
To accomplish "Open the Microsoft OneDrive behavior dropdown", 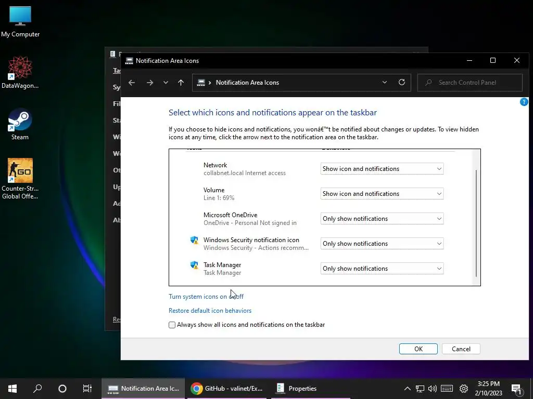I will point(382,219).
